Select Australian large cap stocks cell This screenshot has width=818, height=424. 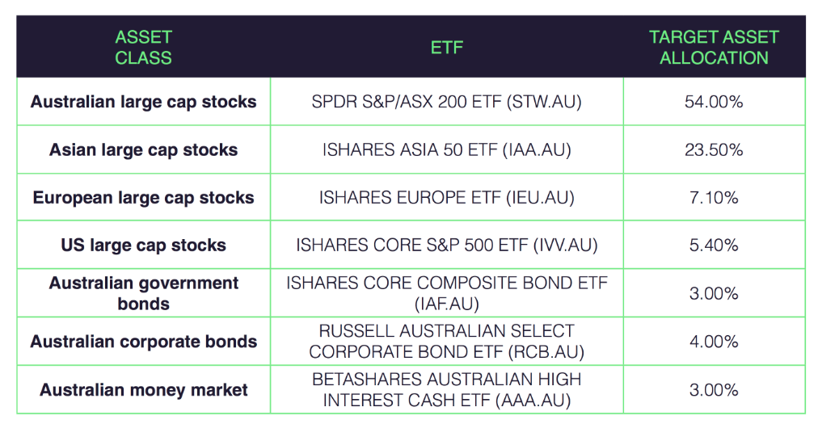143,102
